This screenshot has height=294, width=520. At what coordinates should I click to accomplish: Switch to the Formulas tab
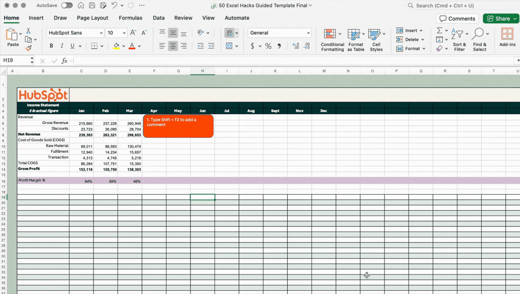[130, 18]
